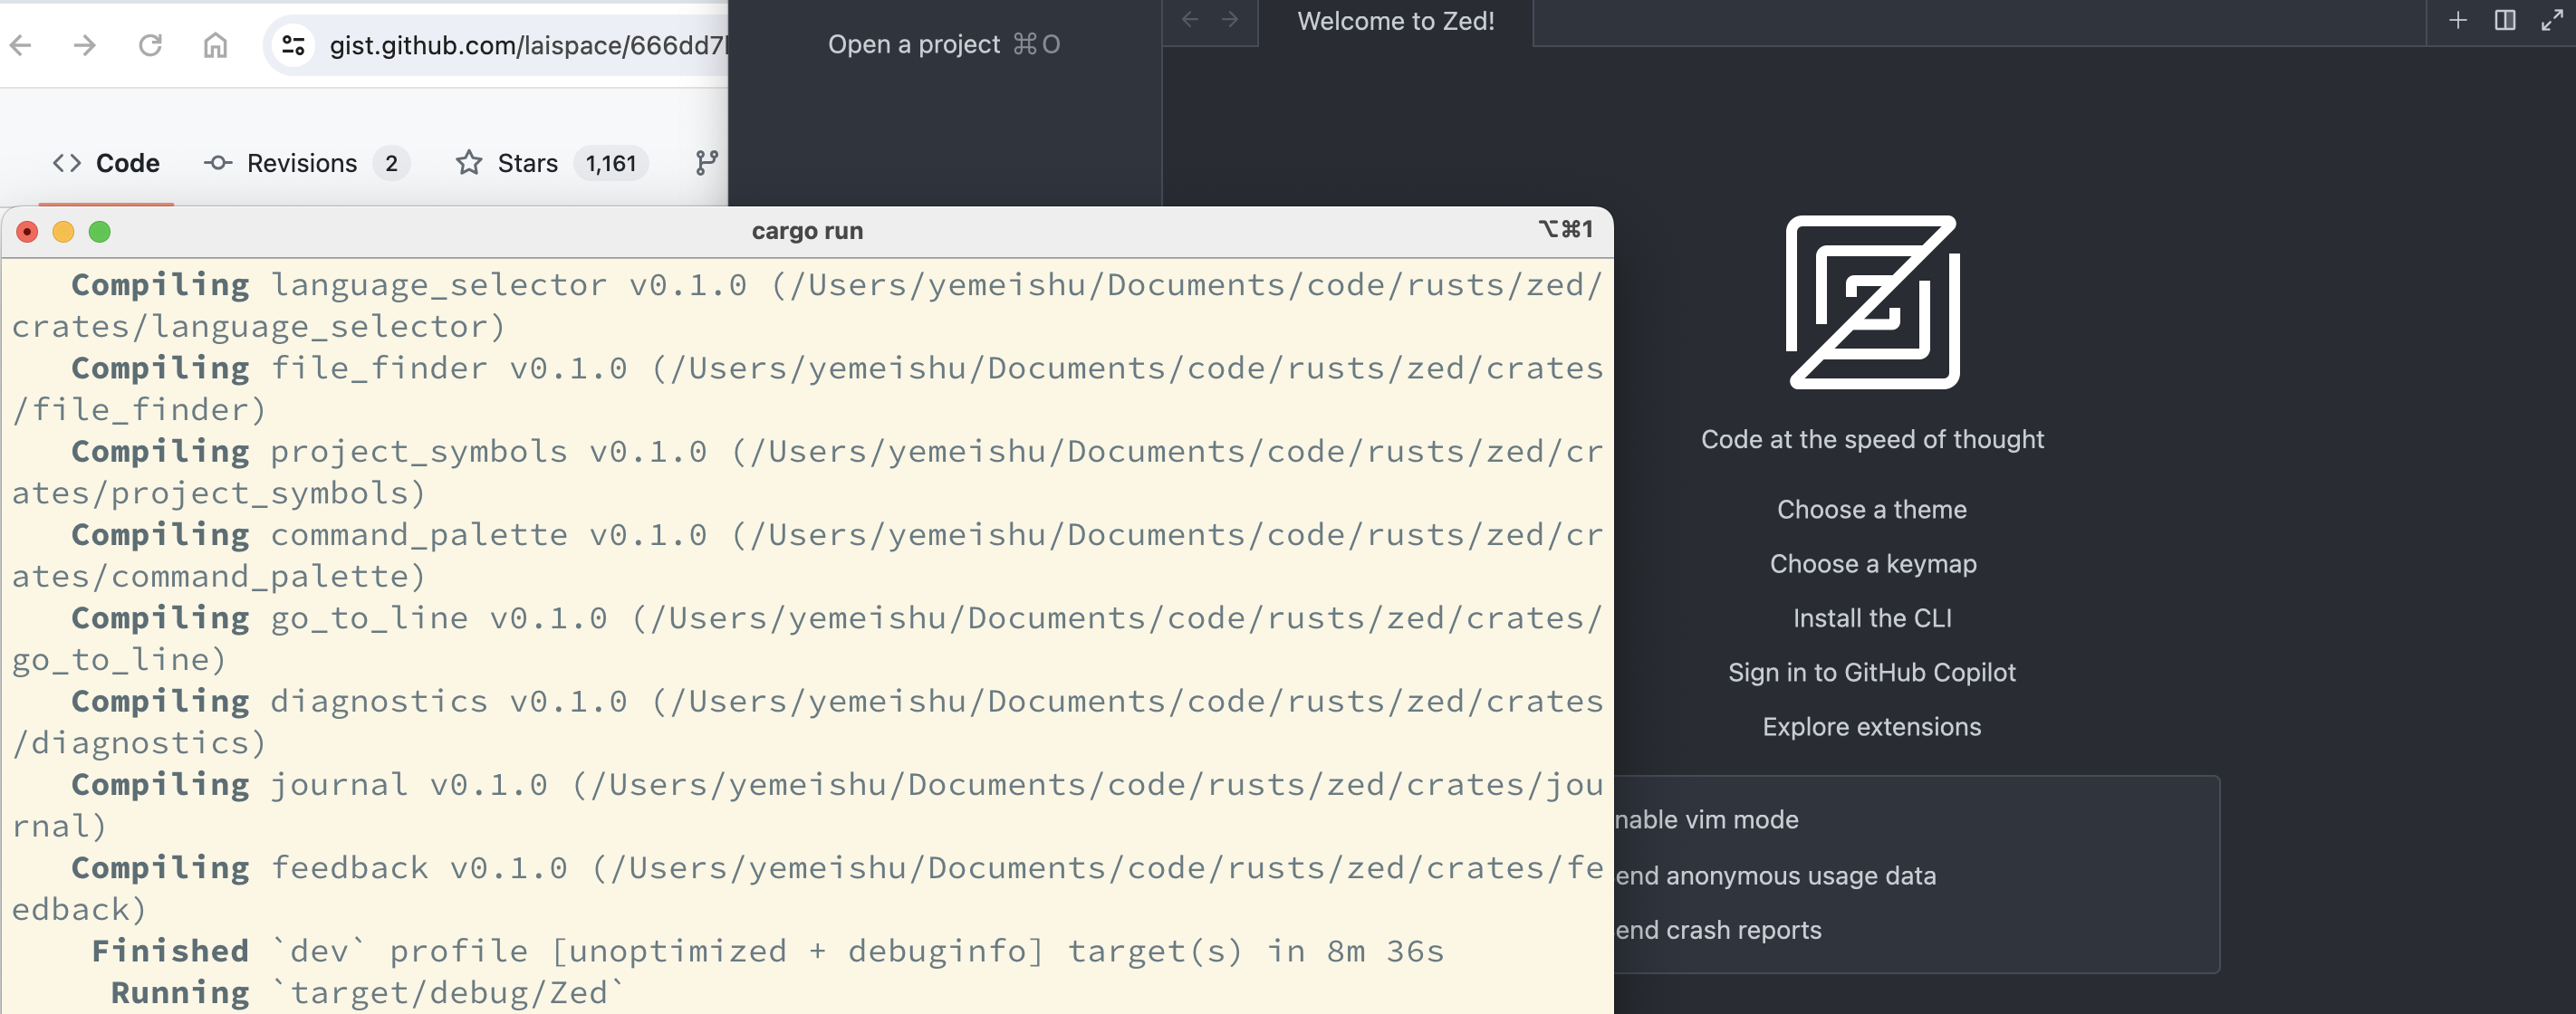Click Choose a keymap in Zed

(1872, 564)
